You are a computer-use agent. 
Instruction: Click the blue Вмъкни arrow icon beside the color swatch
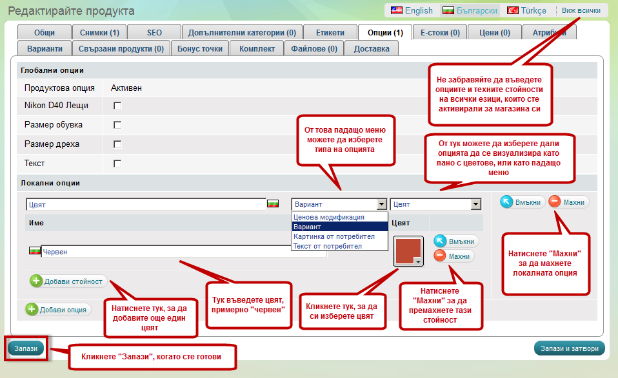click(x=440, y=241)
